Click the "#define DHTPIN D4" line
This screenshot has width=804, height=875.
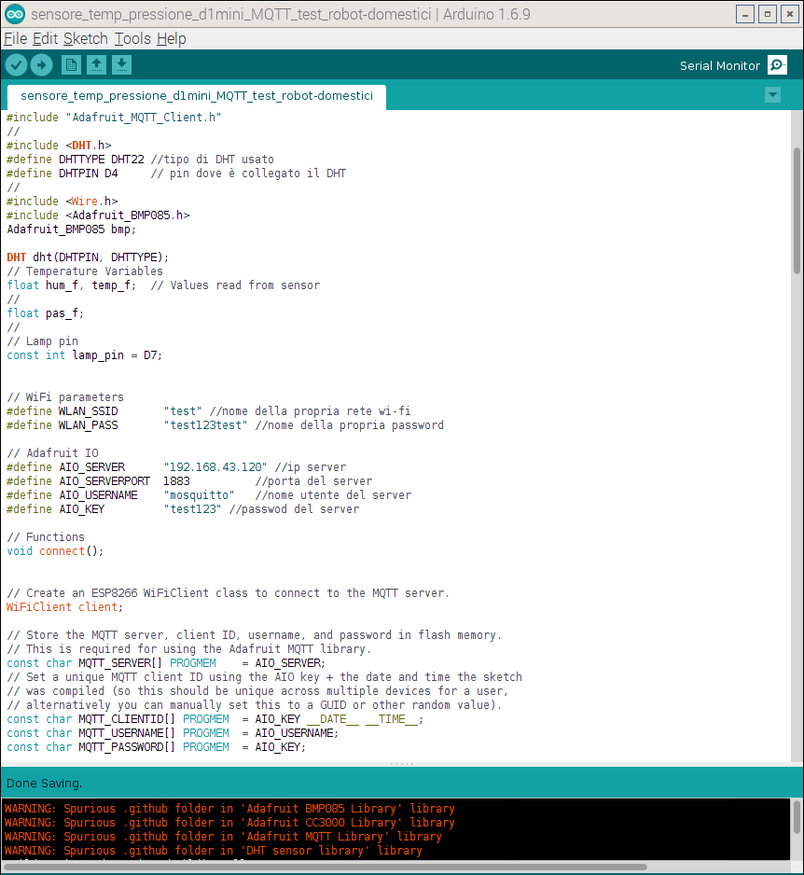click(176, 173)
